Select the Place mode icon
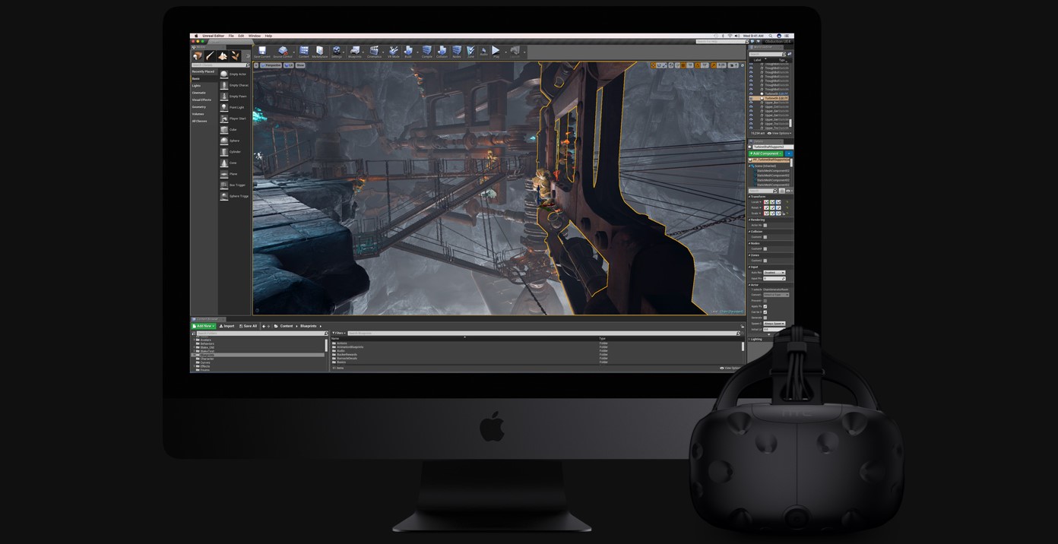The width and height of the screenshot is (1058, 544). click(x=198, y=56)
